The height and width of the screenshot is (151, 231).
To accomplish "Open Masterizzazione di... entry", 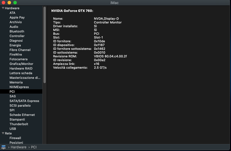I will (25, 78).
